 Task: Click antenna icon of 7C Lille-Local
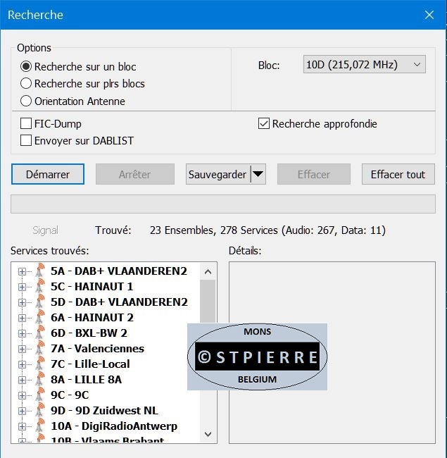(40, 363)
